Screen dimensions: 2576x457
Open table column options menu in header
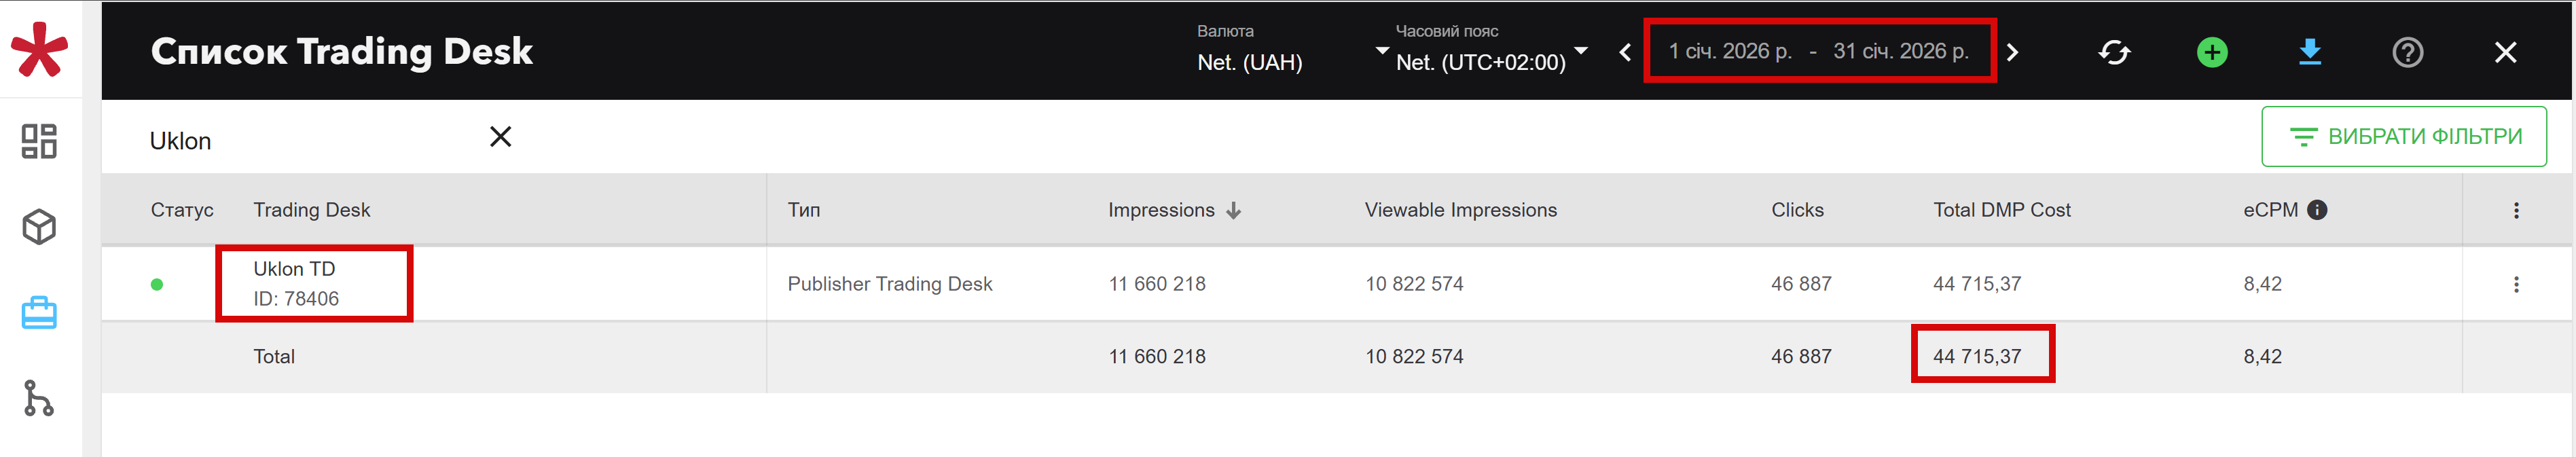[2515, 210]
